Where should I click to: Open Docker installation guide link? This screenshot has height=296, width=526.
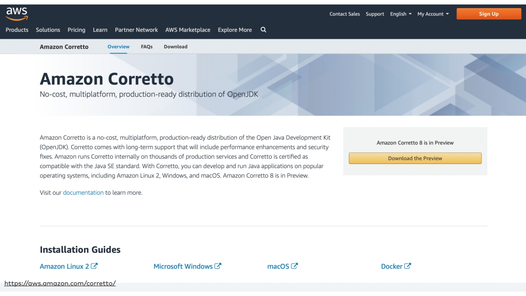tap(392, 266)
